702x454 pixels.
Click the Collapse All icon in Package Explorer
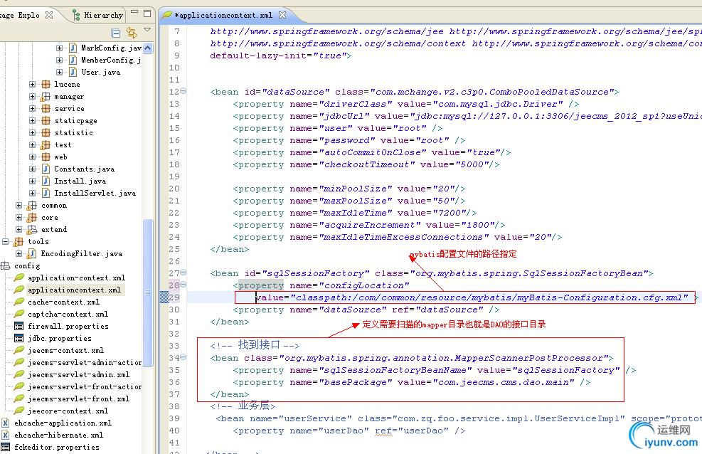click(x=115, y=33)
